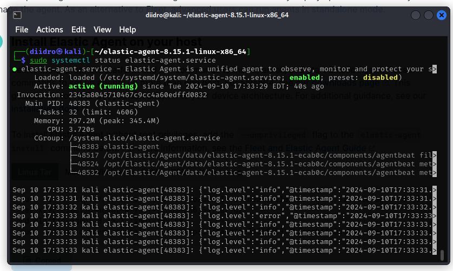Click 'elastic-agent.service' in the typed command

point(170,60)
